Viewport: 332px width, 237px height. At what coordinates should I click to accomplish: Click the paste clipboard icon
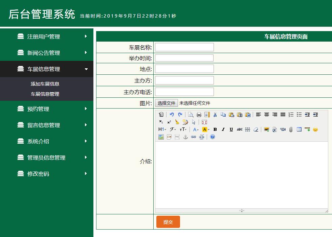tap(231, 115)
